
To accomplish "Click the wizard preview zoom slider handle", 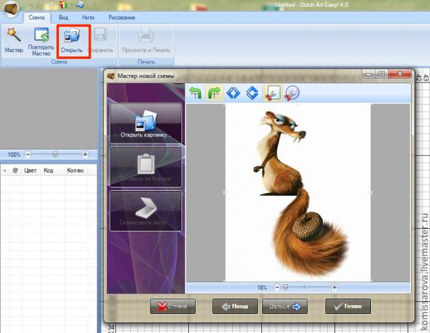I will [286, 287].
